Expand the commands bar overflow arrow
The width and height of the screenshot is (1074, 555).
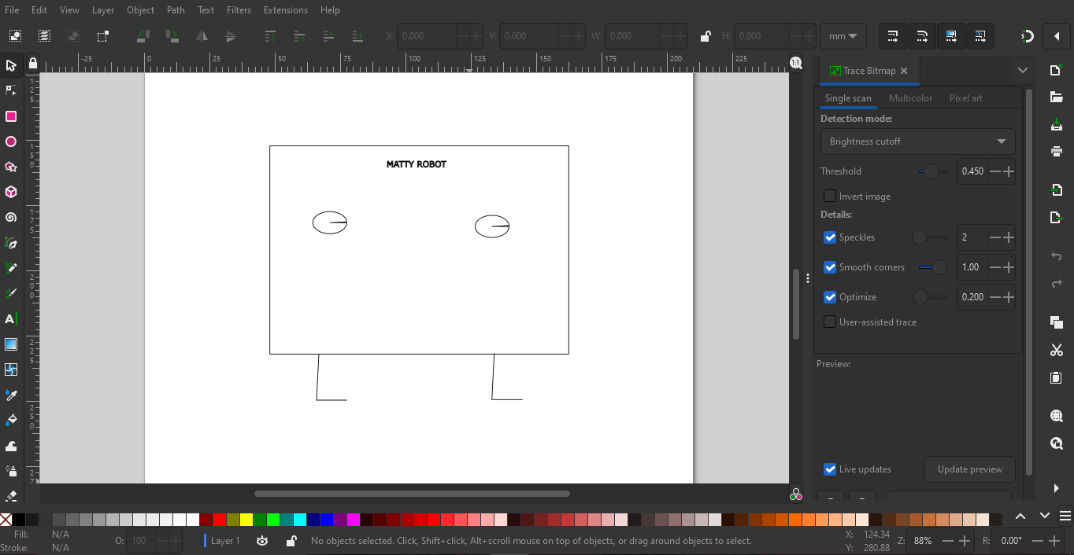(x=1057, y=488)
